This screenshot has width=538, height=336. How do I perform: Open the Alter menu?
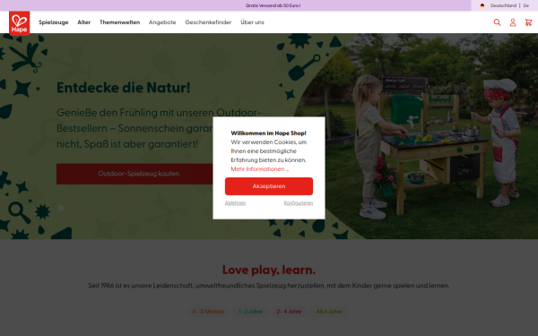(83, 22)
